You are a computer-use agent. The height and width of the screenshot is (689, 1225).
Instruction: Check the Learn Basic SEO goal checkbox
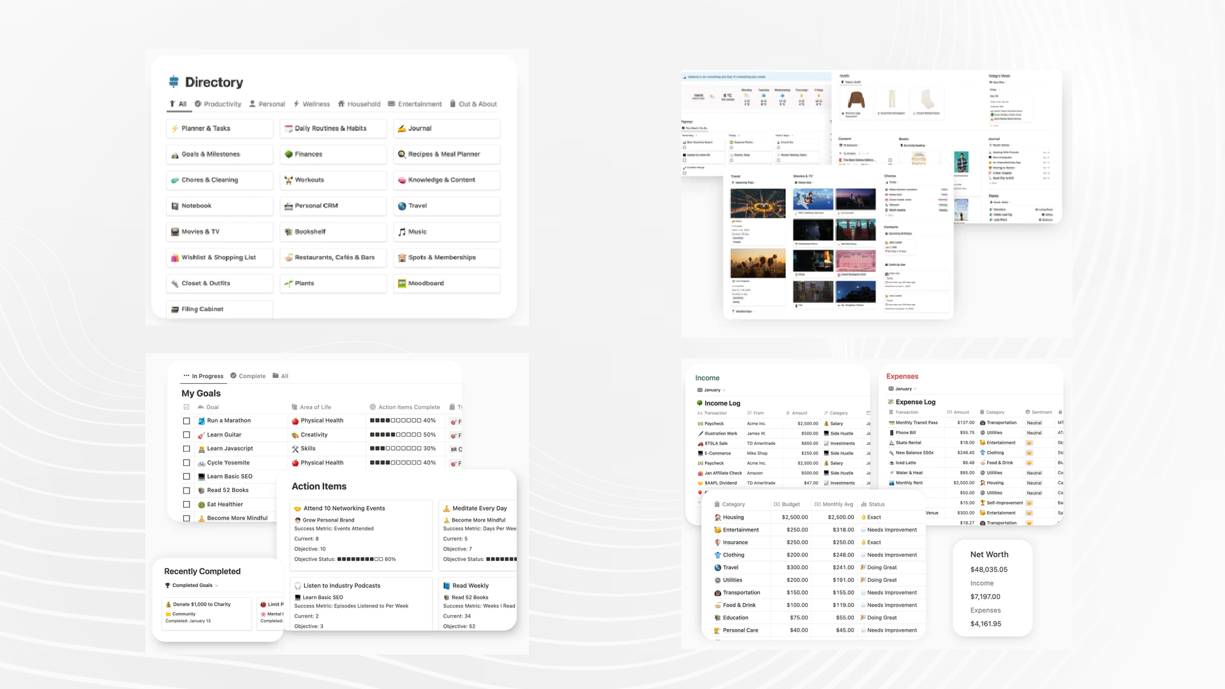(186, 477)
